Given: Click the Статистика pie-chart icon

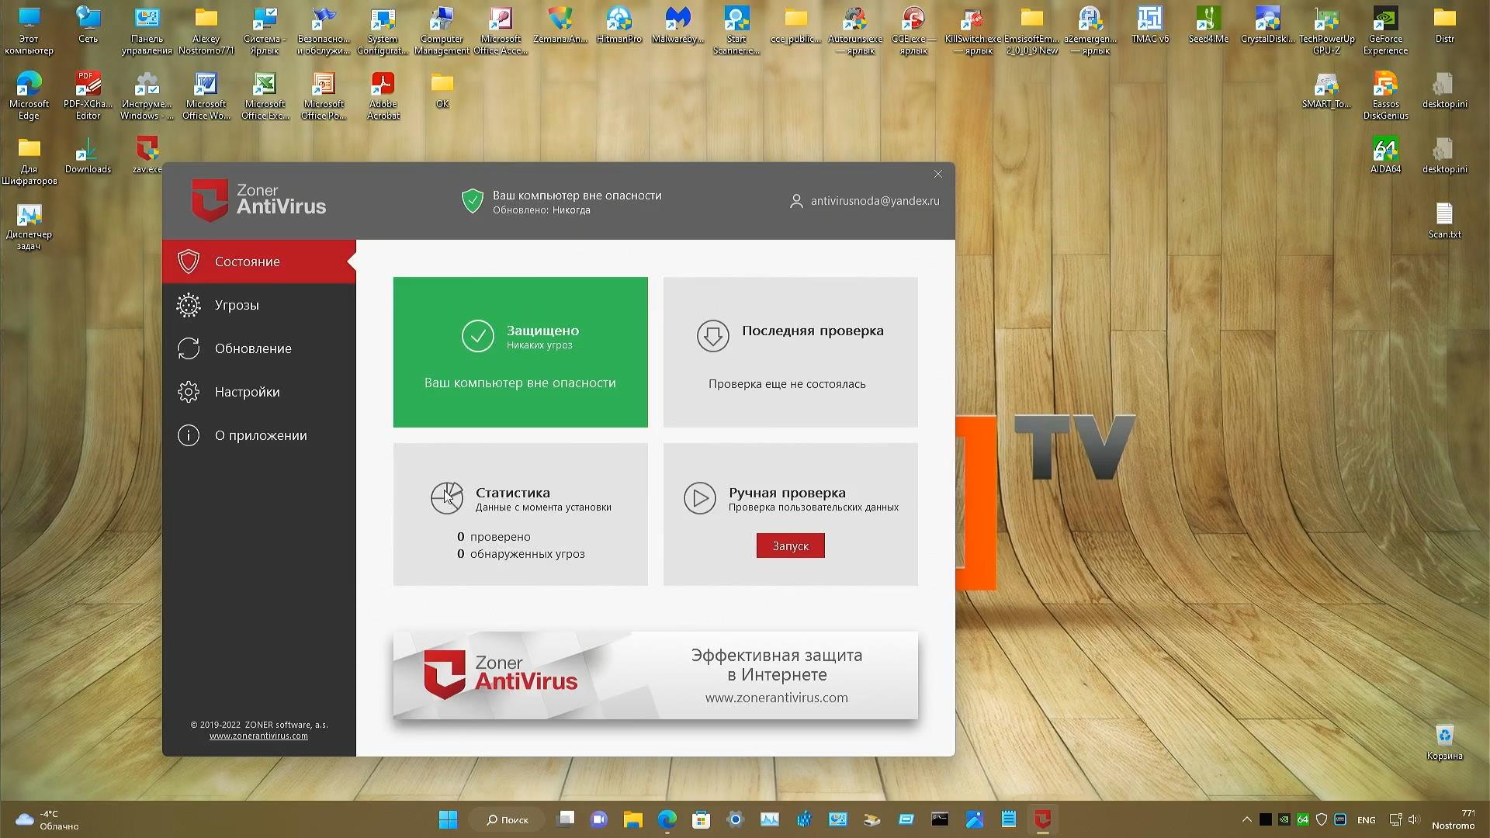Looking at the screenshot, I should click(446, 497).
